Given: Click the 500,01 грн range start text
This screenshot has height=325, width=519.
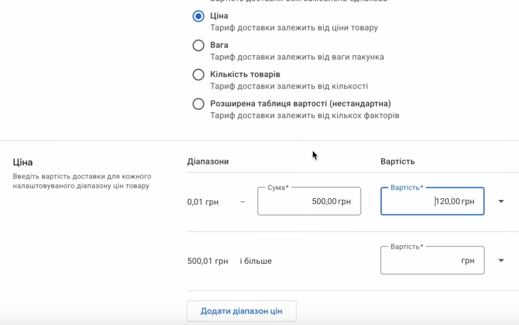Looking at the screenshot, I should tap(208, 261).
